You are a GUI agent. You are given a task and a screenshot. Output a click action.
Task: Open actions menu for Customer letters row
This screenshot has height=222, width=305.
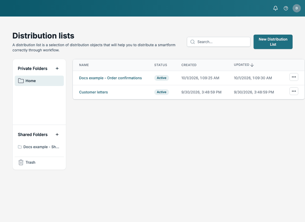pyautogui.click(x=294, y=91)
